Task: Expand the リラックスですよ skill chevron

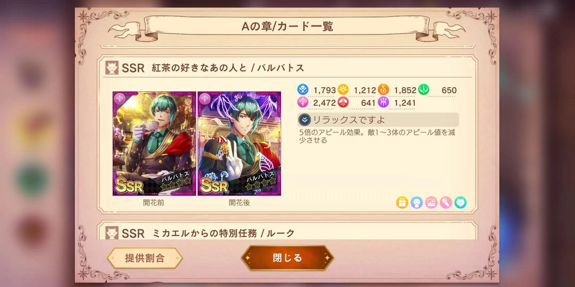Action: [305, 120]
